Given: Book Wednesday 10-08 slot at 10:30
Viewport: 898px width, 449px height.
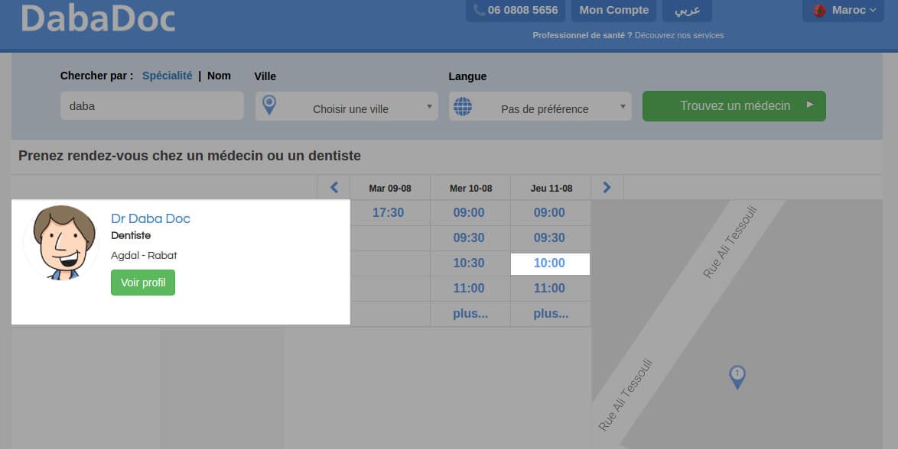Looking at the screenshot, I should 469,263.
